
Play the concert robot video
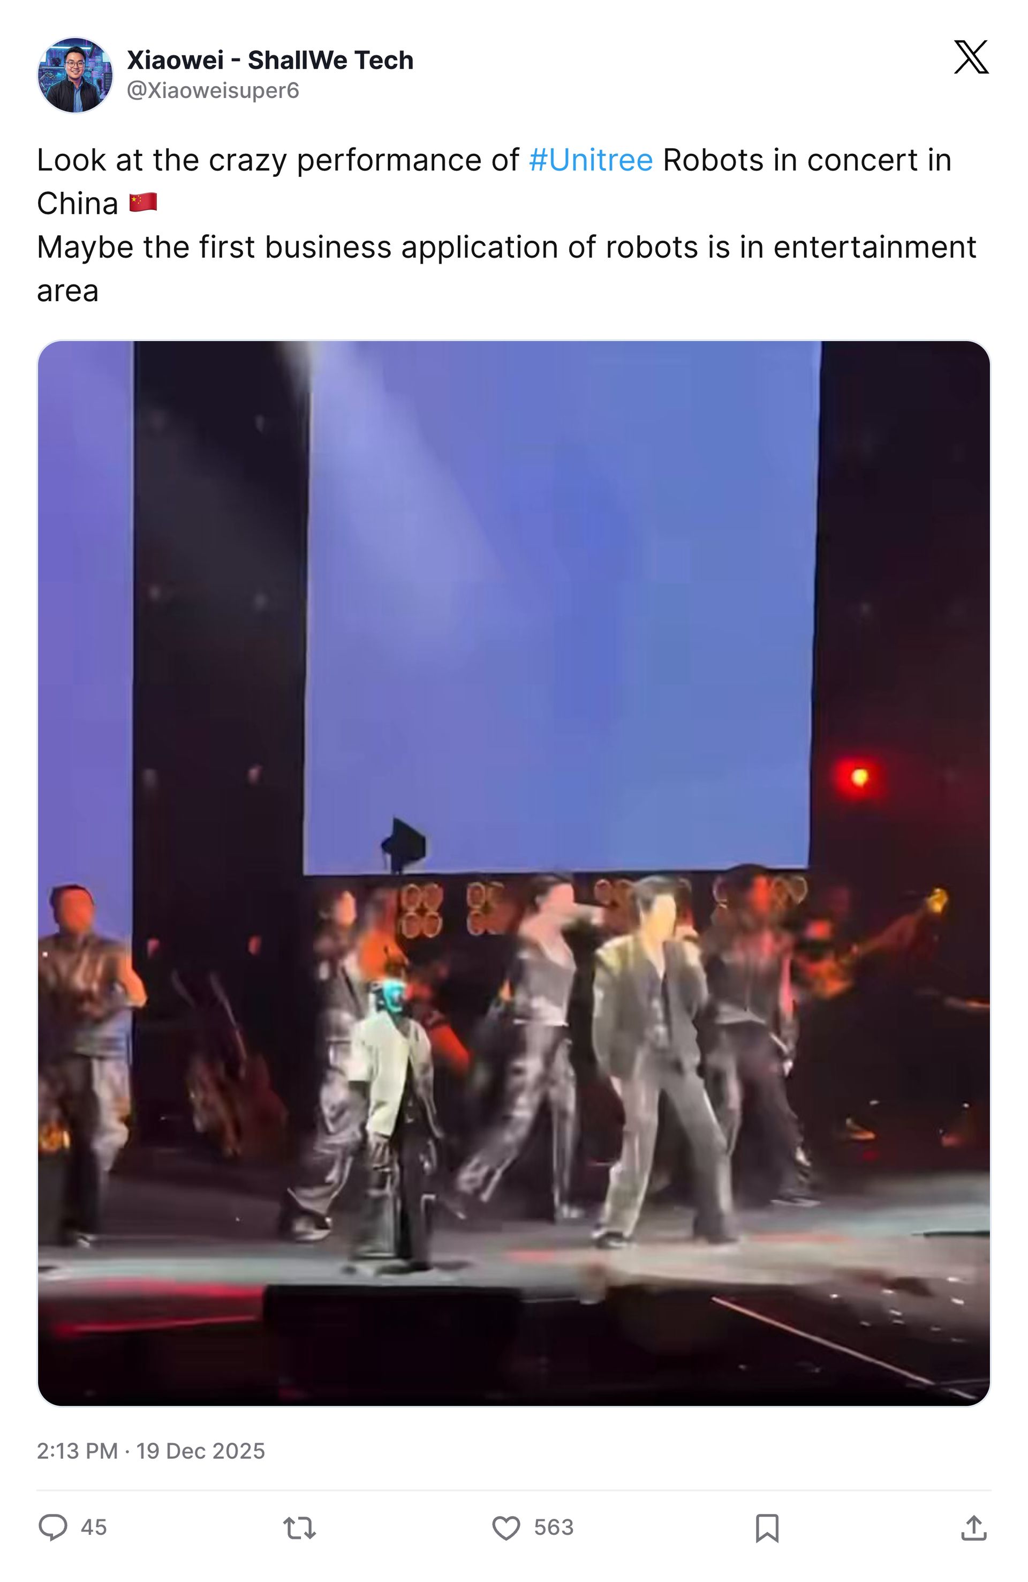[513, 873]
